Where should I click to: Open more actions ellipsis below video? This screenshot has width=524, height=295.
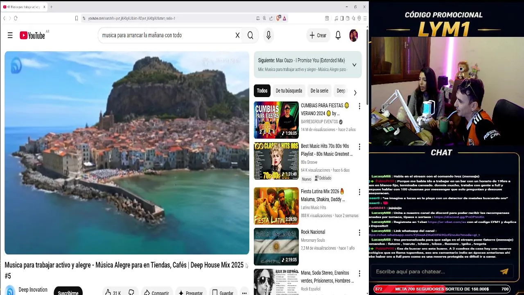tap(244, 293)
